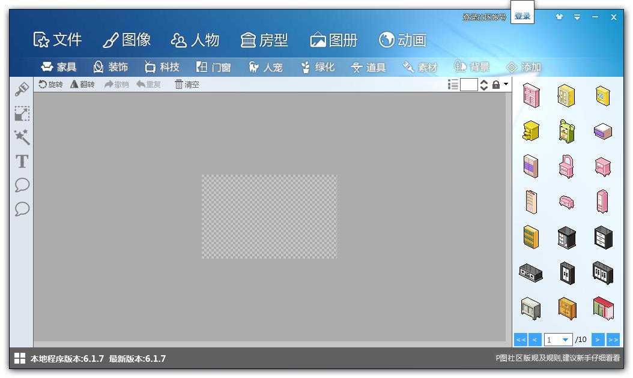
Task: Select the paint brush tool
Action: (22, 89)
